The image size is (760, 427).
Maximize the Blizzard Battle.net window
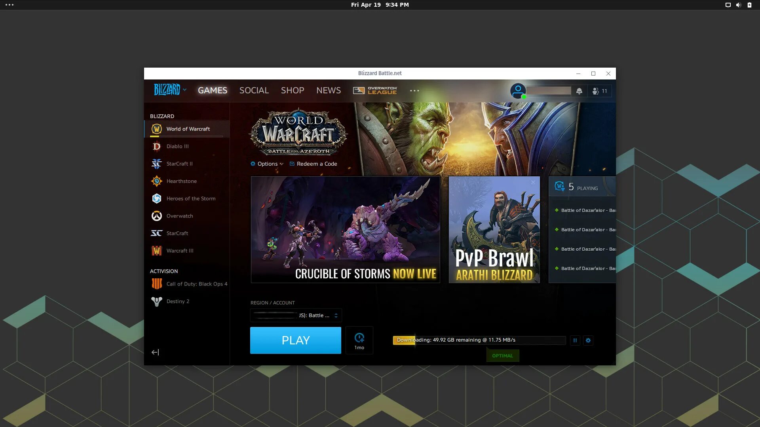pos(593,74)
